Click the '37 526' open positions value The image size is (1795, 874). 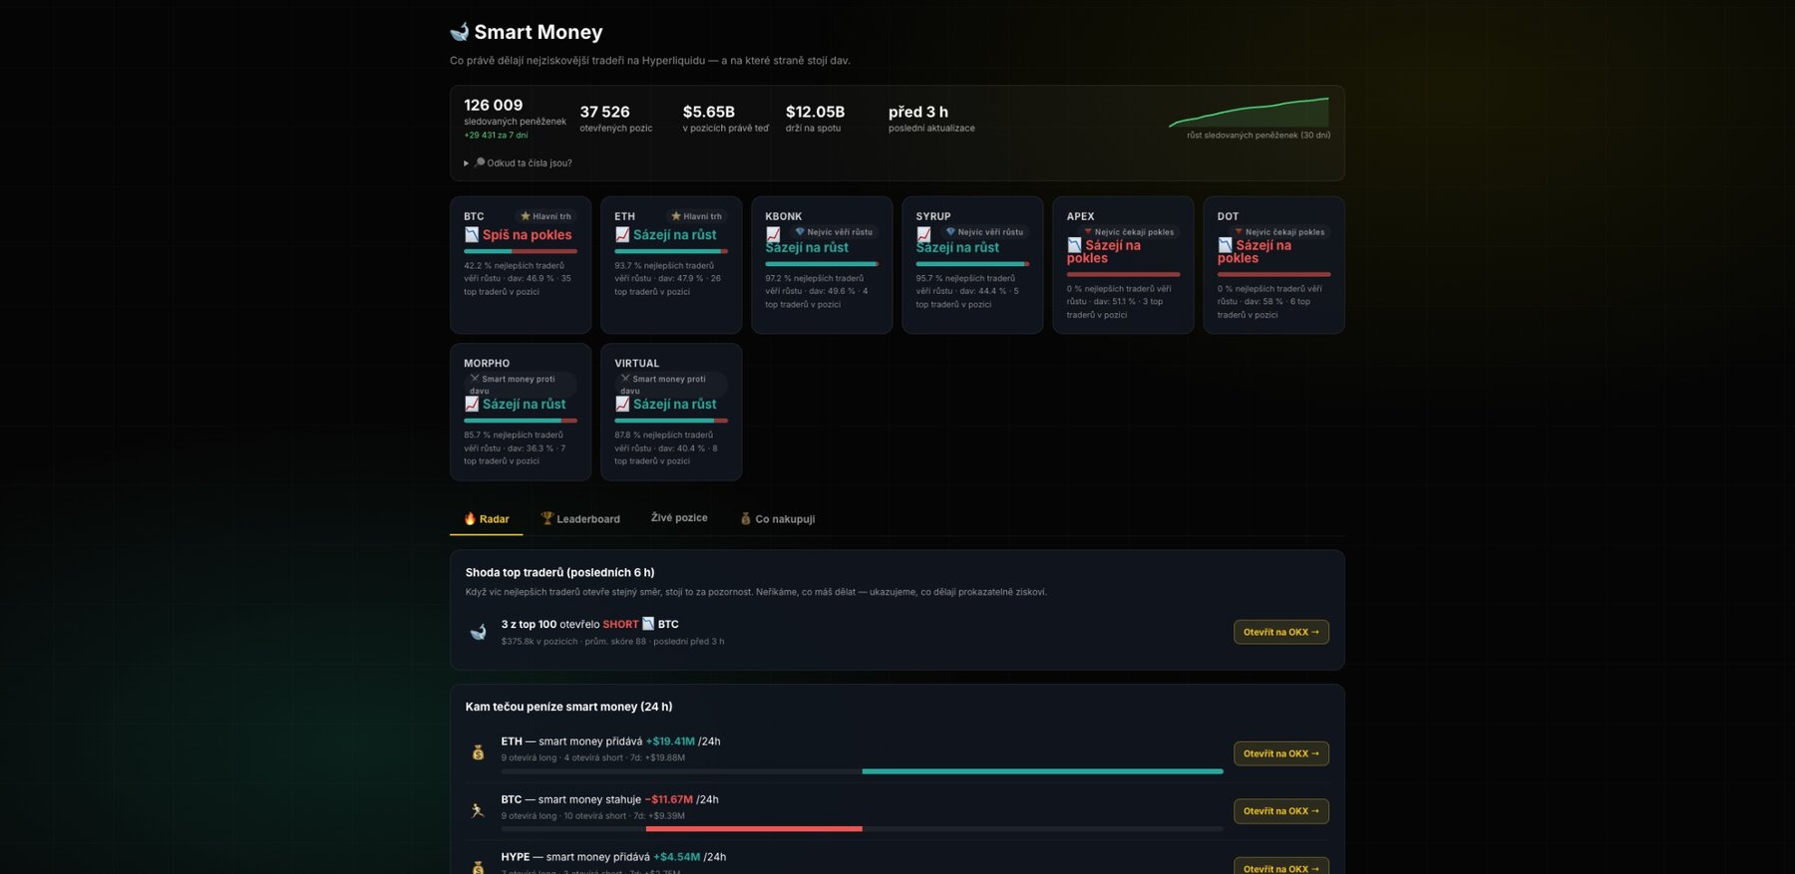pos(604,112)
